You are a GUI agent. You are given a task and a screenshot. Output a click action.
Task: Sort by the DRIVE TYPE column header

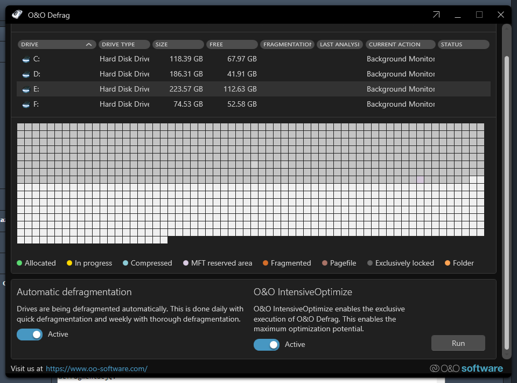[124, 44]
